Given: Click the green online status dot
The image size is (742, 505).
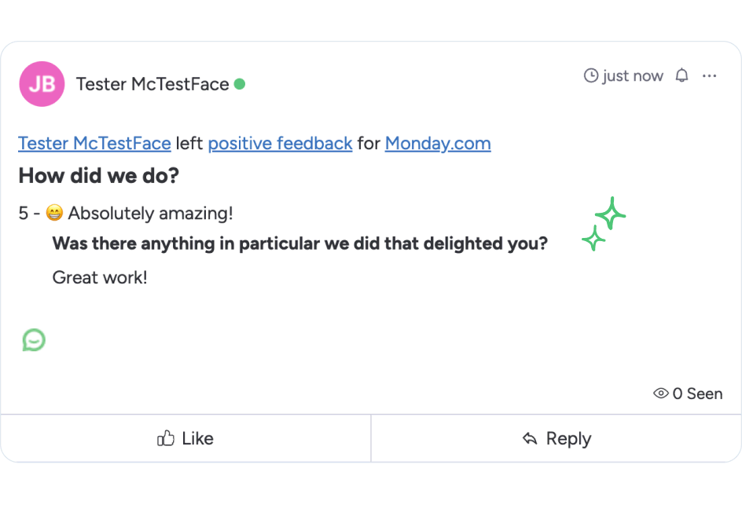Looking at the screenshot, I should click(240, 84).
